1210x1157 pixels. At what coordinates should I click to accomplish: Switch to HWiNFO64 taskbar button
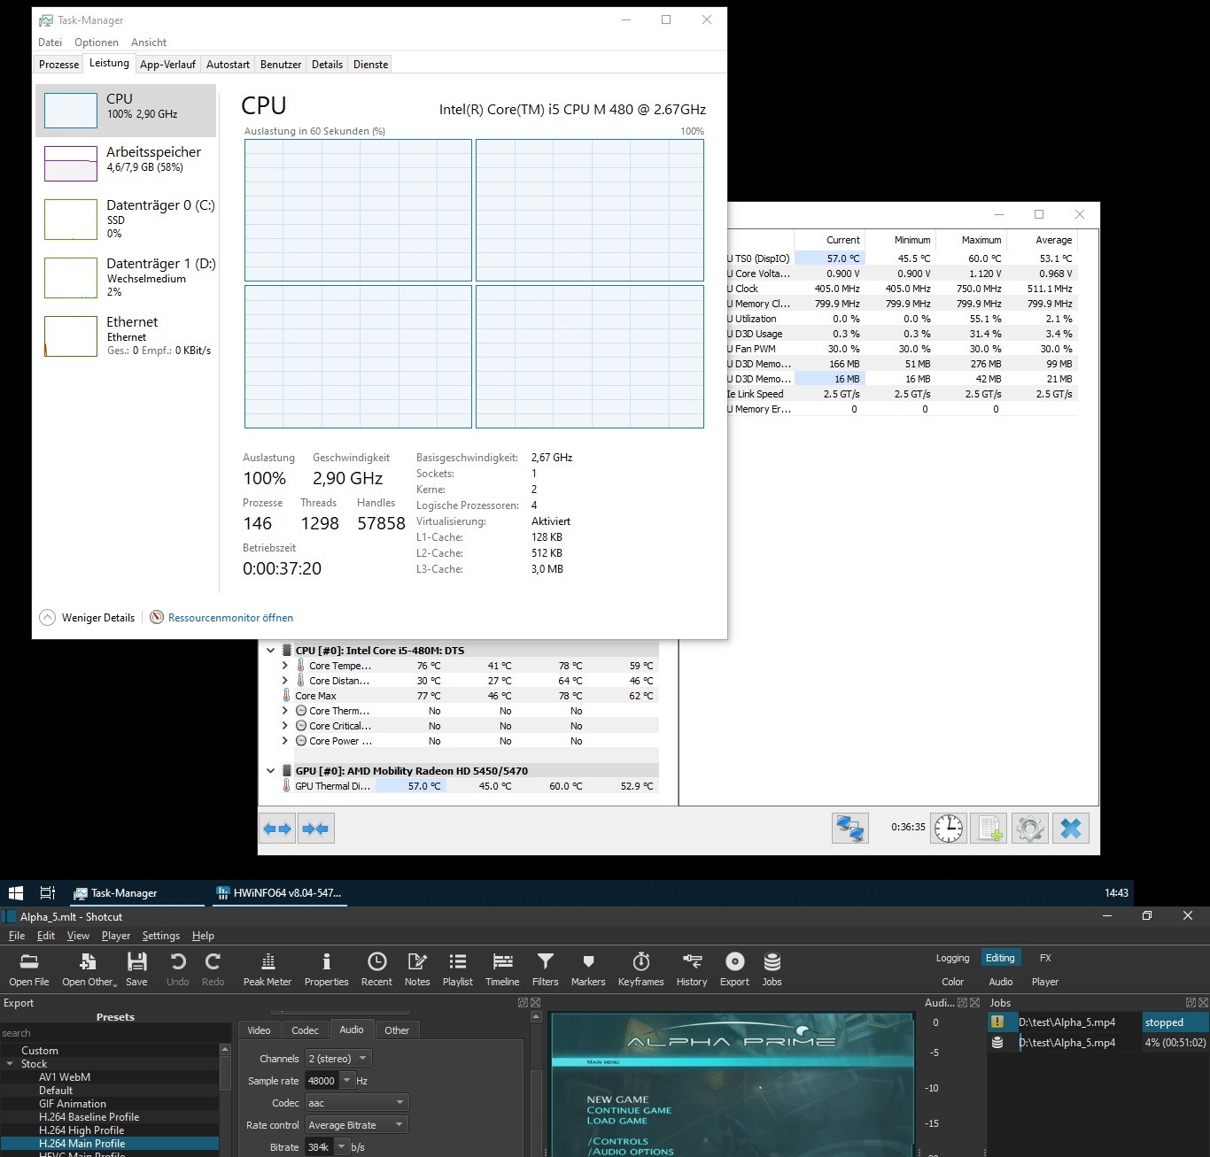(x=280, y=893)
